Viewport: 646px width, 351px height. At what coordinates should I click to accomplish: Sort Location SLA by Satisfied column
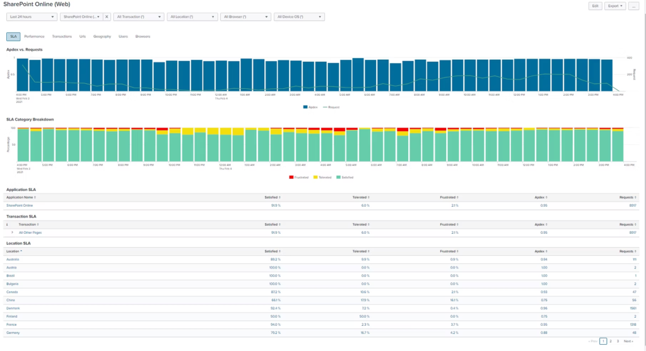273,251
